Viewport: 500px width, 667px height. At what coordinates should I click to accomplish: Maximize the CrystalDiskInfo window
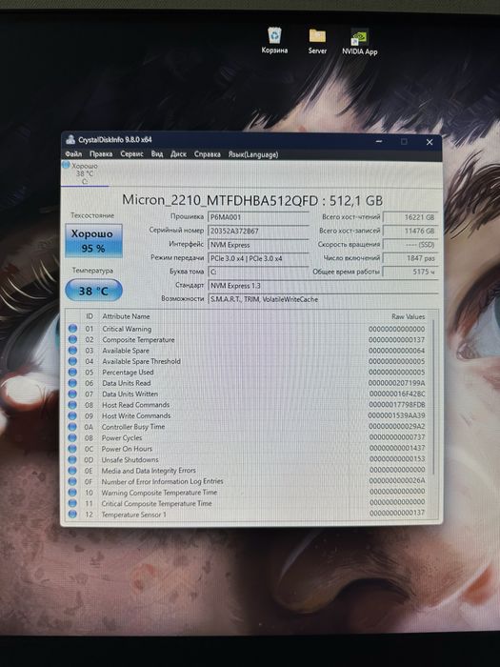pyautogui.click(x=404, y=142)
